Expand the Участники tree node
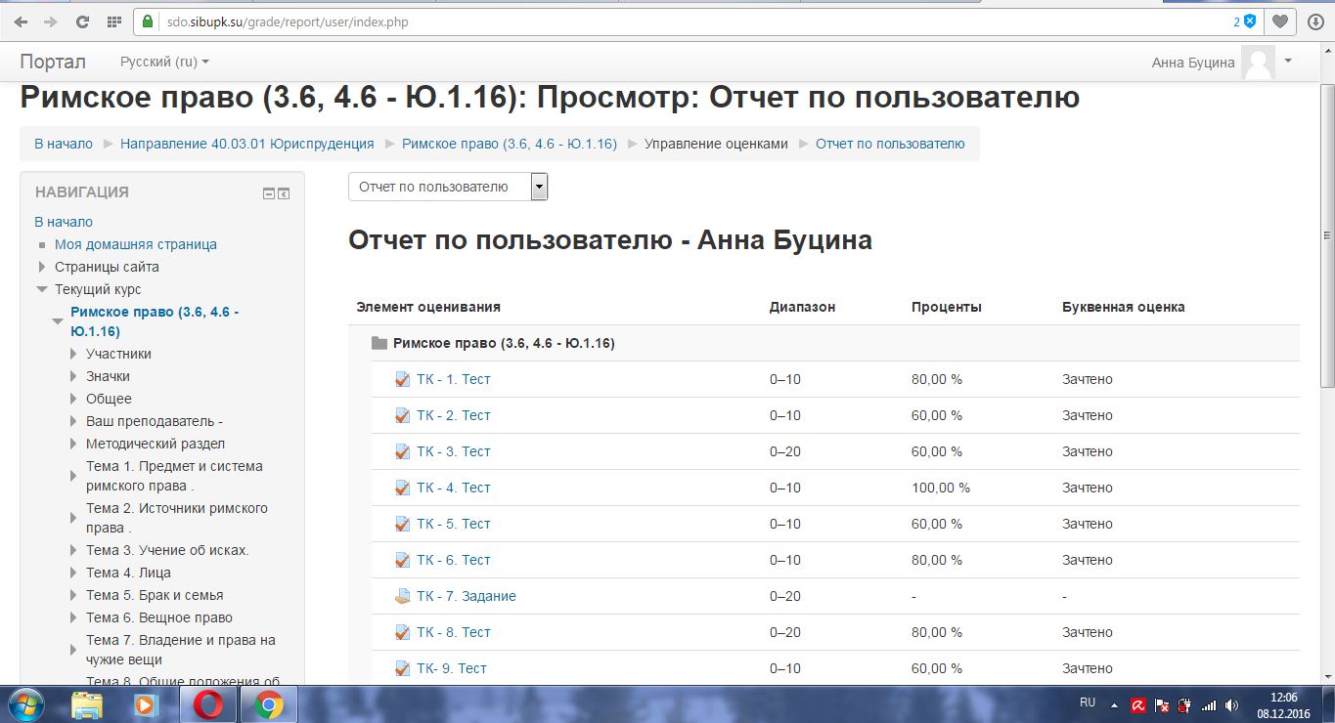 tap(73, 354)
